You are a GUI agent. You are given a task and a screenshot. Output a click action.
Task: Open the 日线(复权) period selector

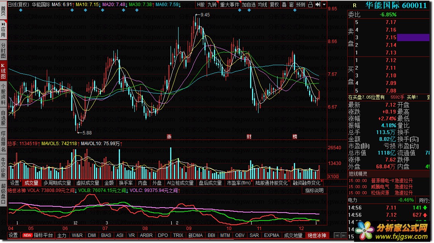[18, 5]
